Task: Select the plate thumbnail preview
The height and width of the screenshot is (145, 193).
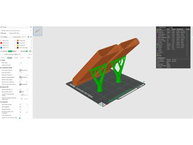Action: coord(37,31)
